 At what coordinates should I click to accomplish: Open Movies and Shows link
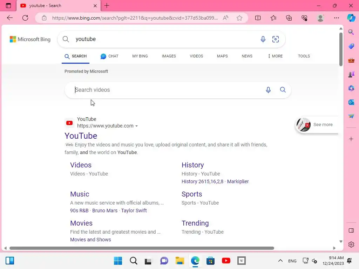pos(90,240)
